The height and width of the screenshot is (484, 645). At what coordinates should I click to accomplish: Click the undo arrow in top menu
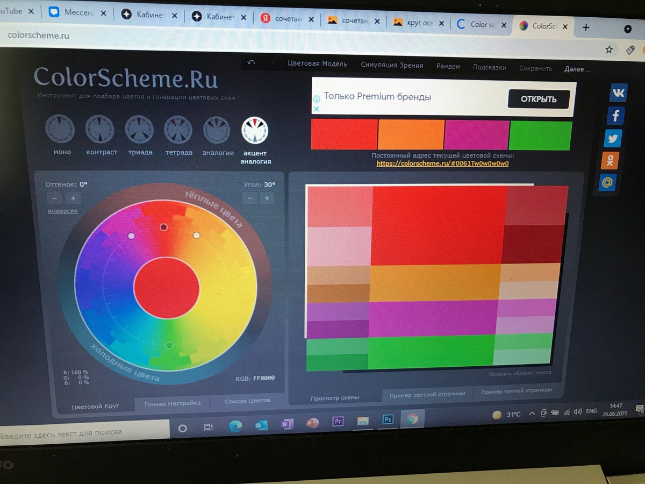251,63
